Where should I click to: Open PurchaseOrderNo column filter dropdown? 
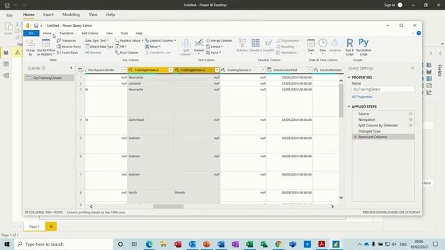[124, 69]
